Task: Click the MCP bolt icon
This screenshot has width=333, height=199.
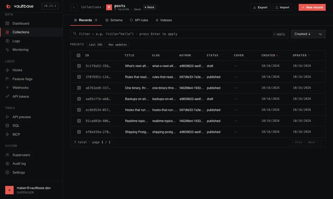Action: (7, 134)
